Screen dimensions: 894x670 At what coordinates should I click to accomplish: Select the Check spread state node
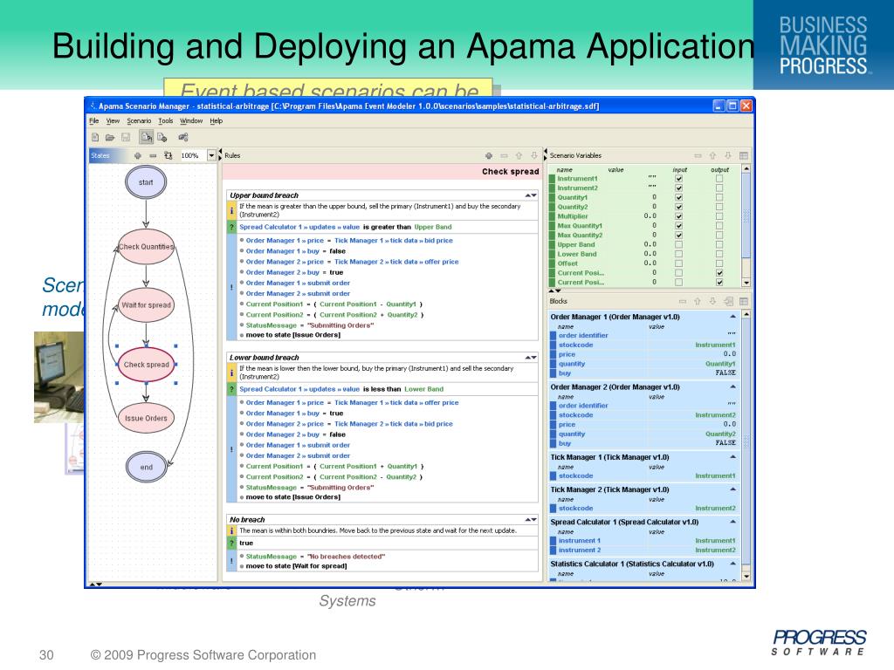pyautogui.click(x=146, y=365)
